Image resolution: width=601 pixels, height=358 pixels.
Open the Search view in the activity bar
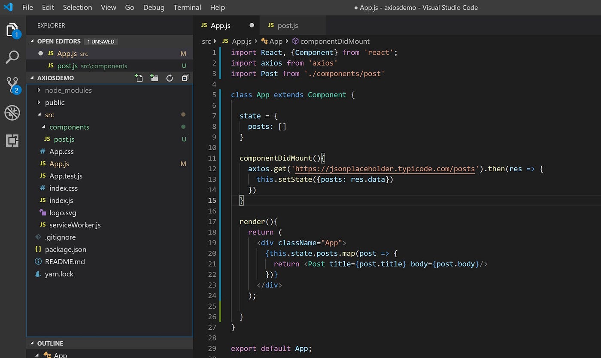[13, 57]
